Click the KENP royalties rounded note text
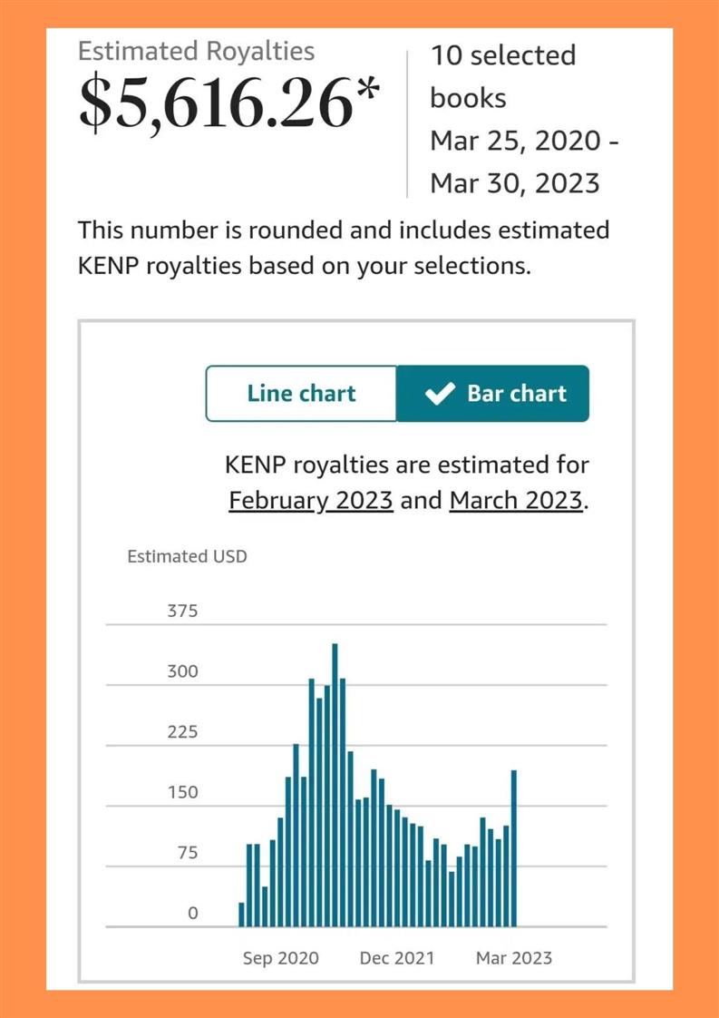The width and height of the screenshot is (719, 1018). click(343, 249)
